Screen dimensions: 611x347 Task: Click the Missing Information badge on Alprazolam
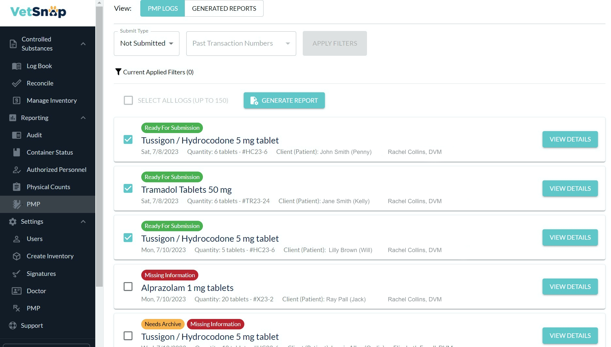pyautogui.click(x=170, y=275)
